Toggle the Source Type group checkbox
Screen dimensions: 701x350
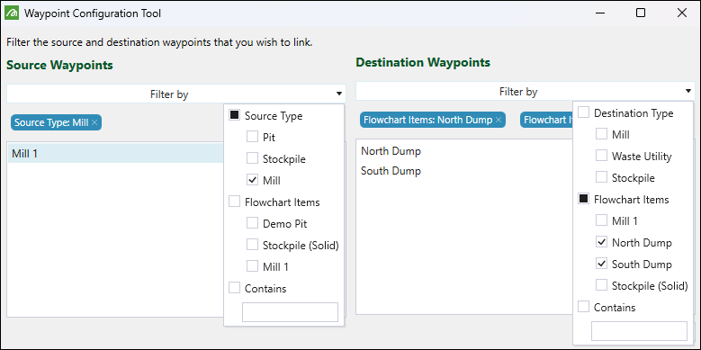pos(234,115)
